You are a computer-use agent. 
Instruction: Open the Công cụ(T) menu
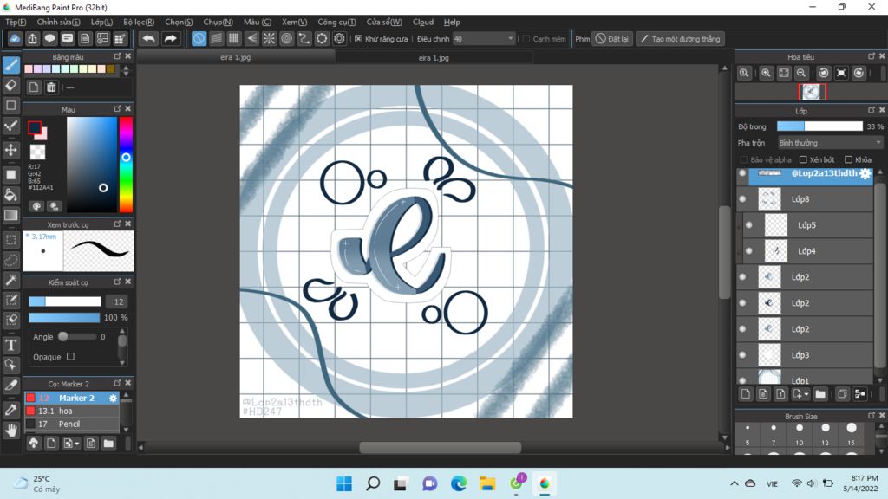(336, 22)
